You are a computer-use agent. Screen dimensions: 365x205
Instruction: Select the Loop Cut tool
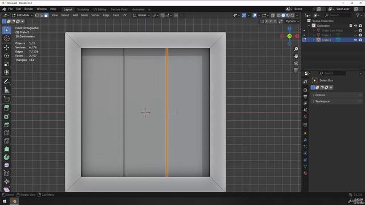pyautogui.click(x=6, y=133)
